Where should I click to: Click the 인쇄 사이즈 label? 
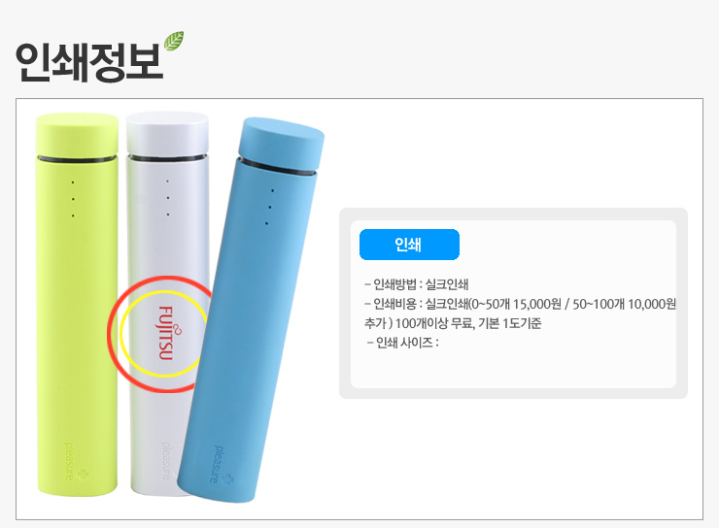(402, 343)
